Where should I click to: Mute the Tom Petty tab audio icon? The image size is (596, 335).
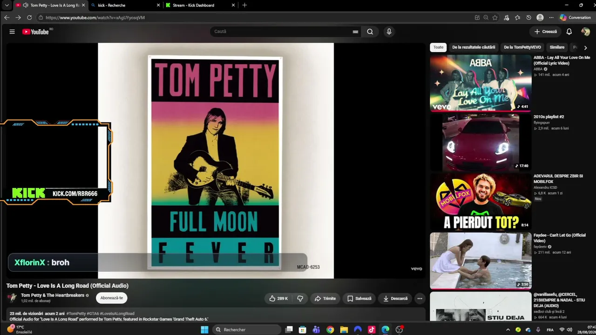[x=25, y=5]
